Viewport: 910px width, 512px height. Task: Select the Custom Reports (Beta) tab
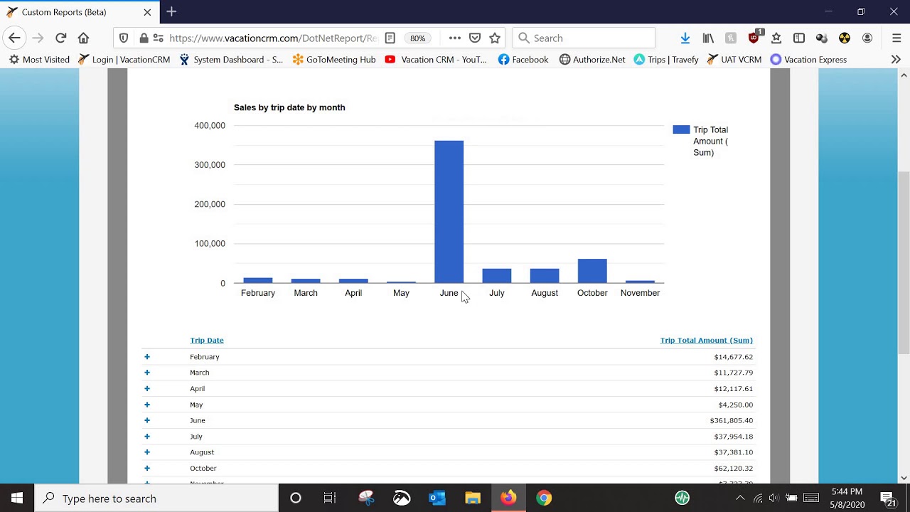(x=80, y=12)
